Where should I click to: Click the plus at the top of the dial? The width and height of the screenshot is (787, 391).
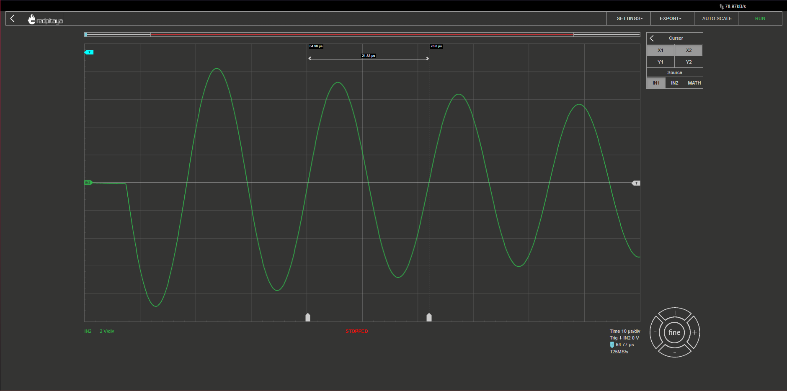click(675, 313)
